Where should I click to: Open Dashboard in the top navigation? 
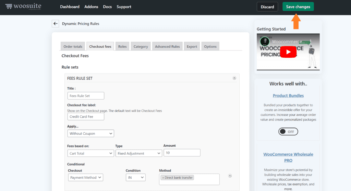70,7
